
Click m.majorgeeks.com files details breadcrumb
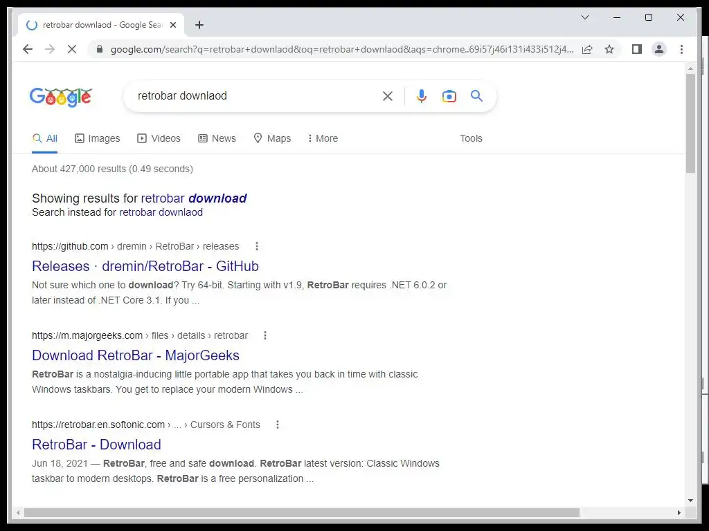point(140,335)
